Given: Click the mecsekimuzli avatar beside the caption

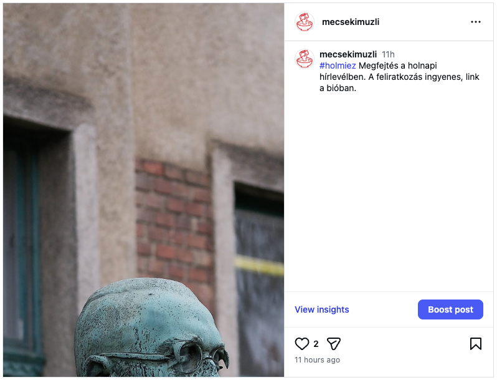Looking at the screenshot, I should tap(305, 59).
